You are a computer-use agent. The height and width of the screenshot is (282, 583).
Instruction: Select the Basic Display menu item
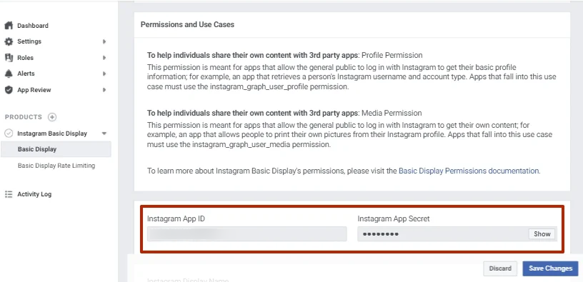[x=56, y=149]
